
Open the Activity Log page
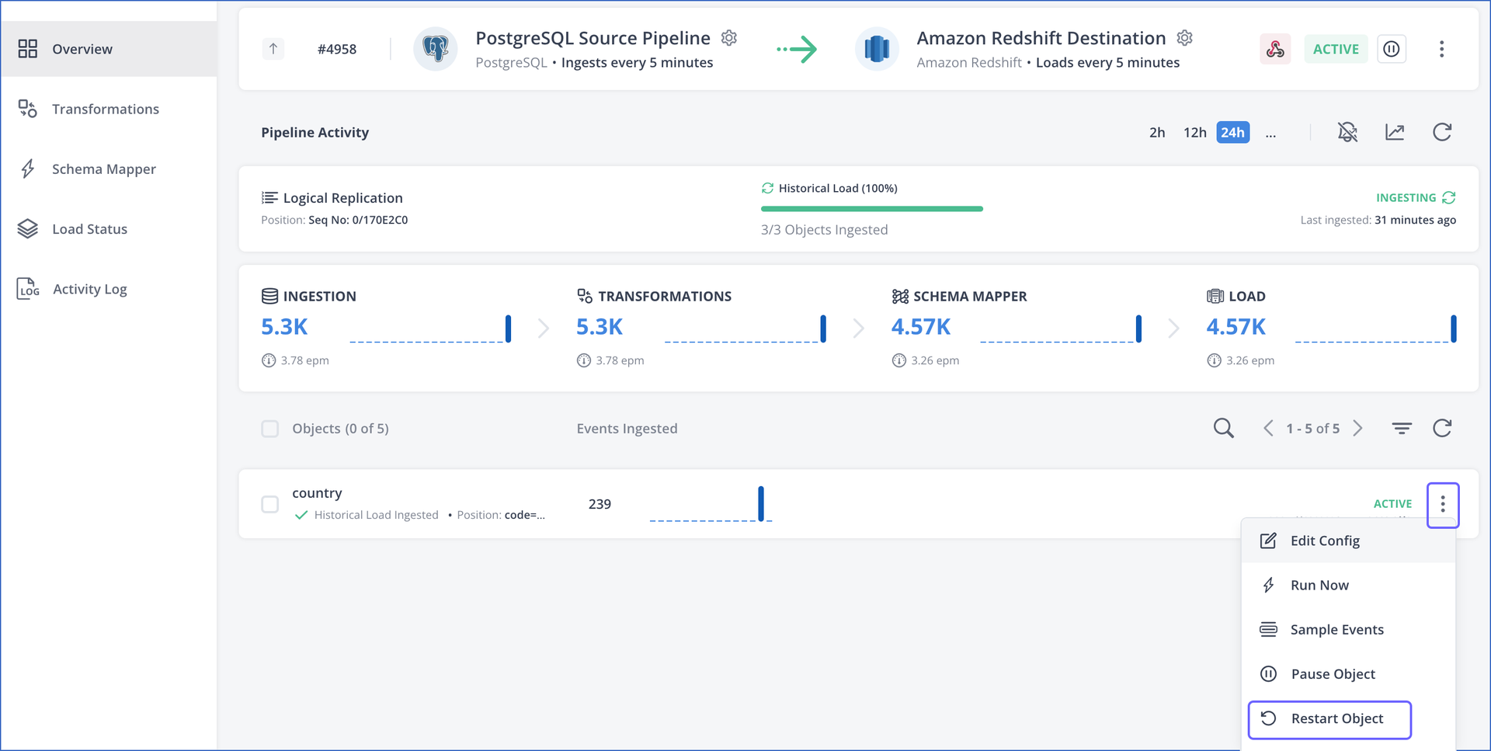pos(109,289)
